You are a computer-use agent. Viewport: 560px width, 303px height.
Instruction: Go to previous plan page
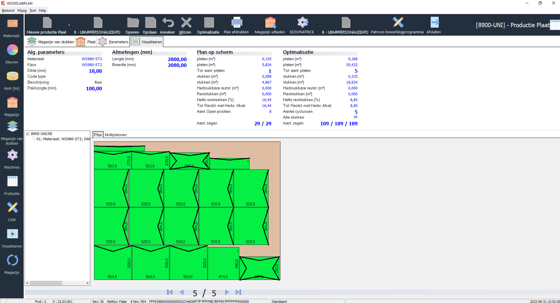coord(182,292)
